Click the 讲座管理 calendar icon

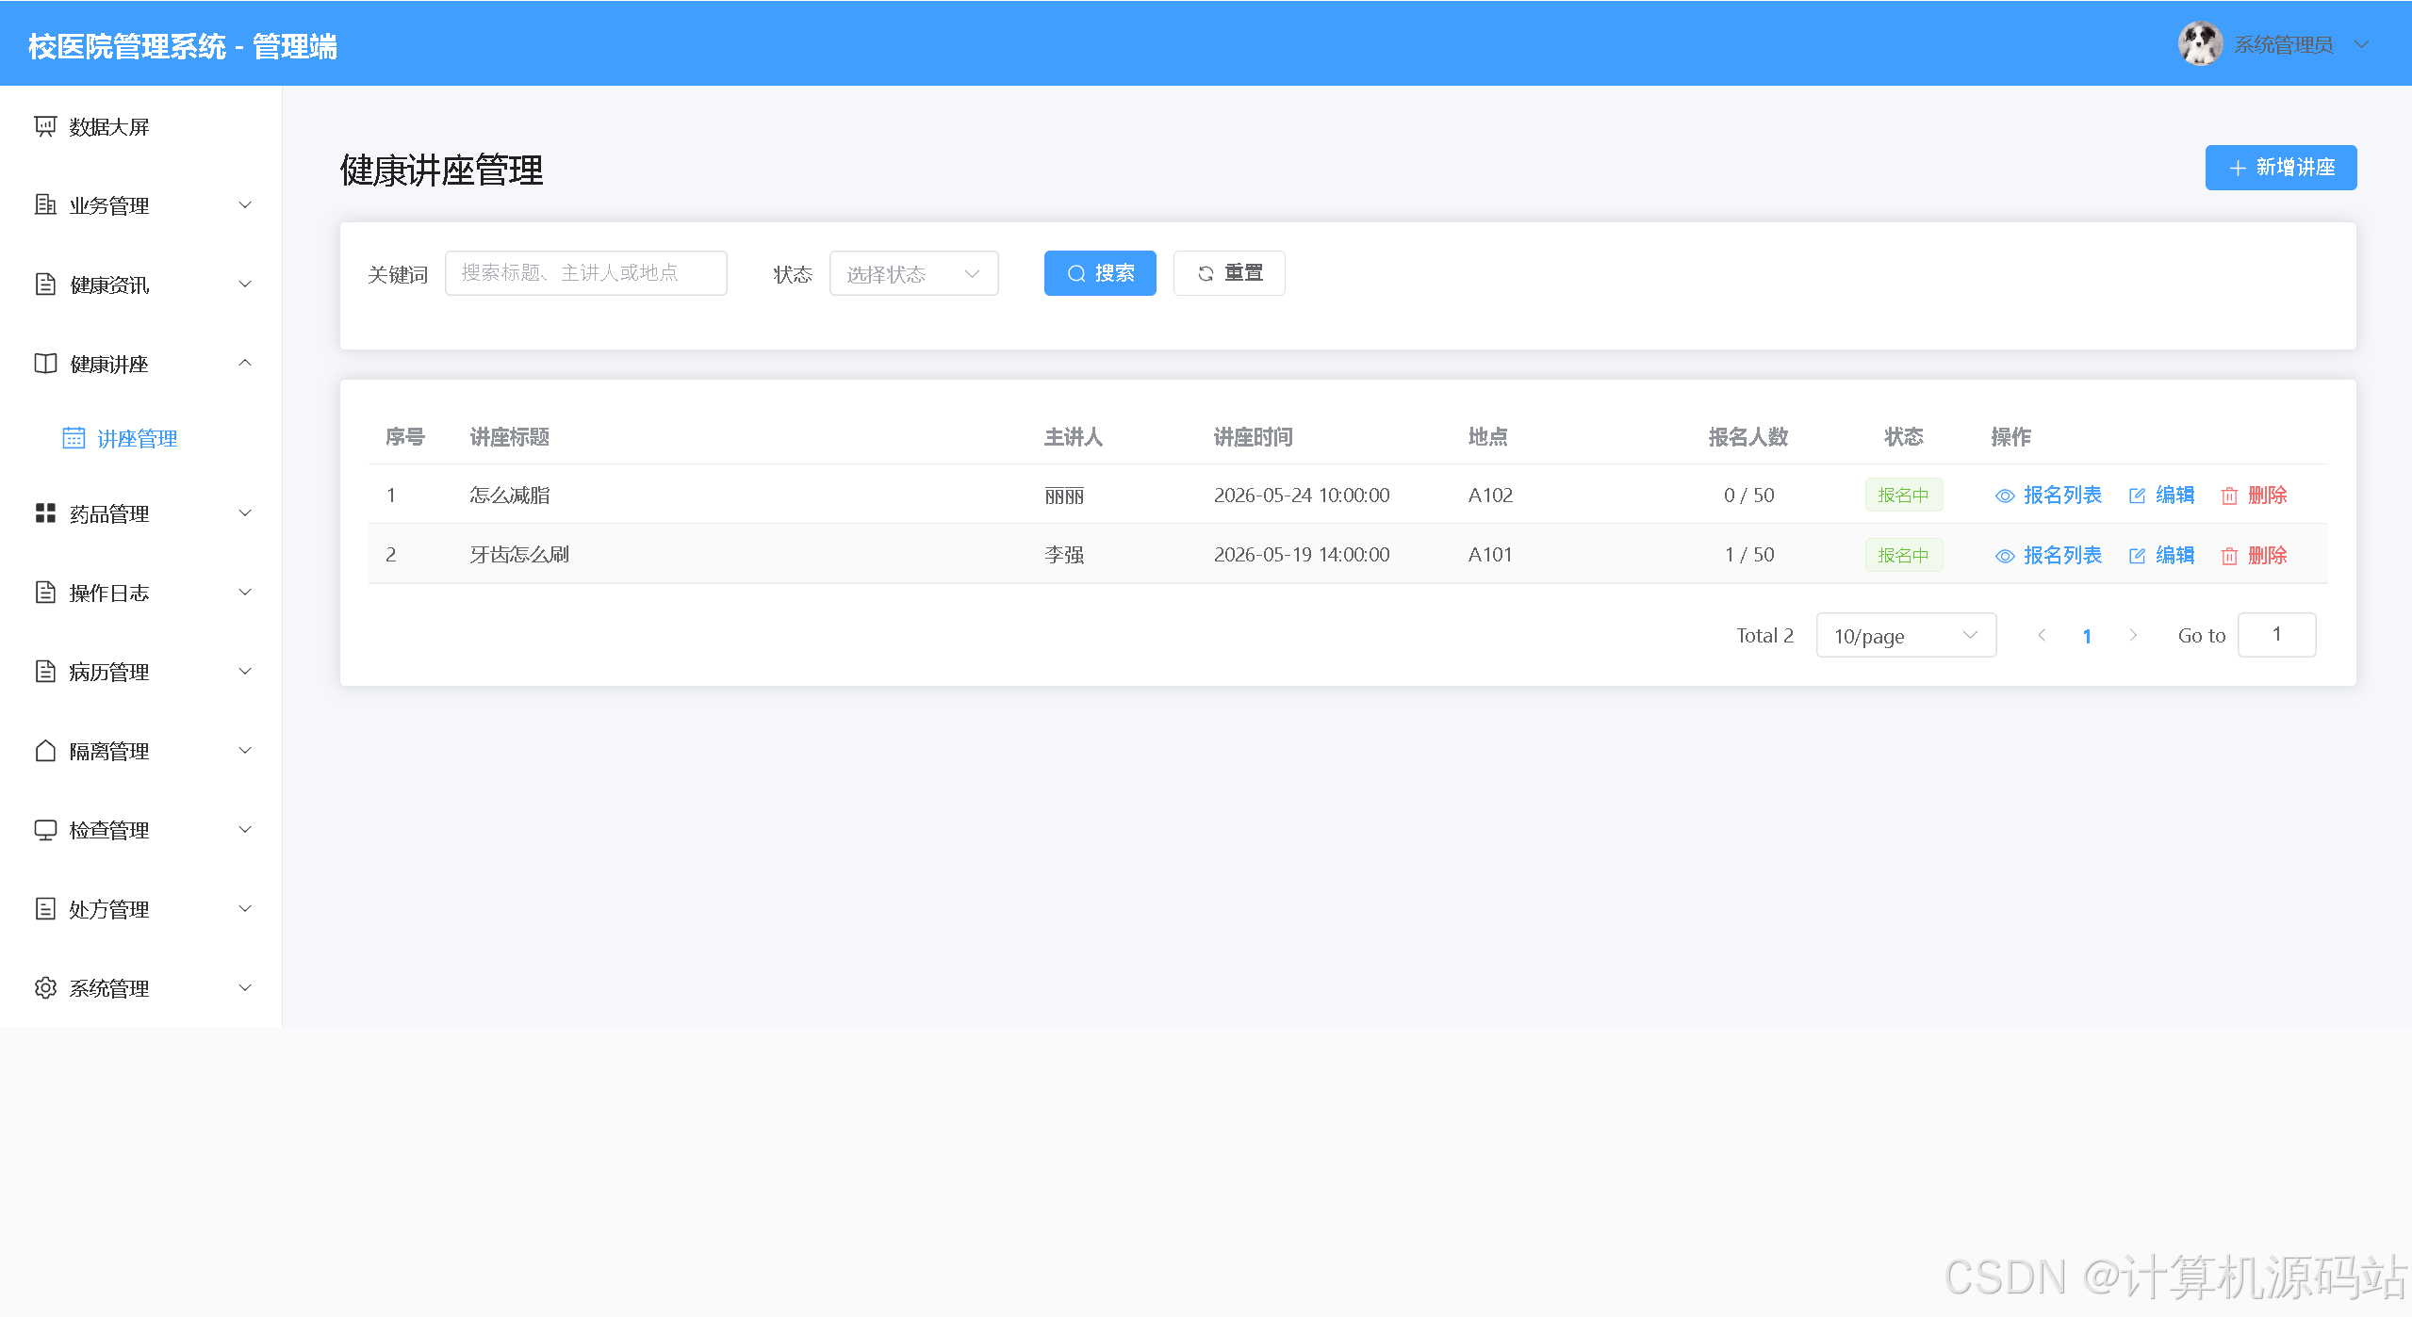coord(74,438)
